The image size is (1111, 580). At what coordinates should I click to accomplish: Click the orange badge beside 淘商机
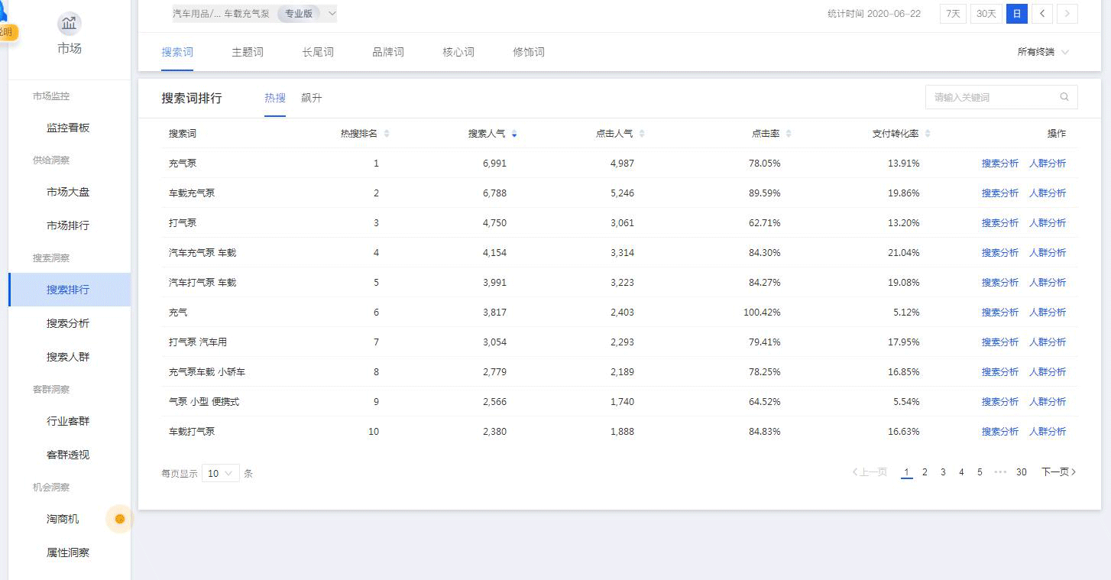119,519
